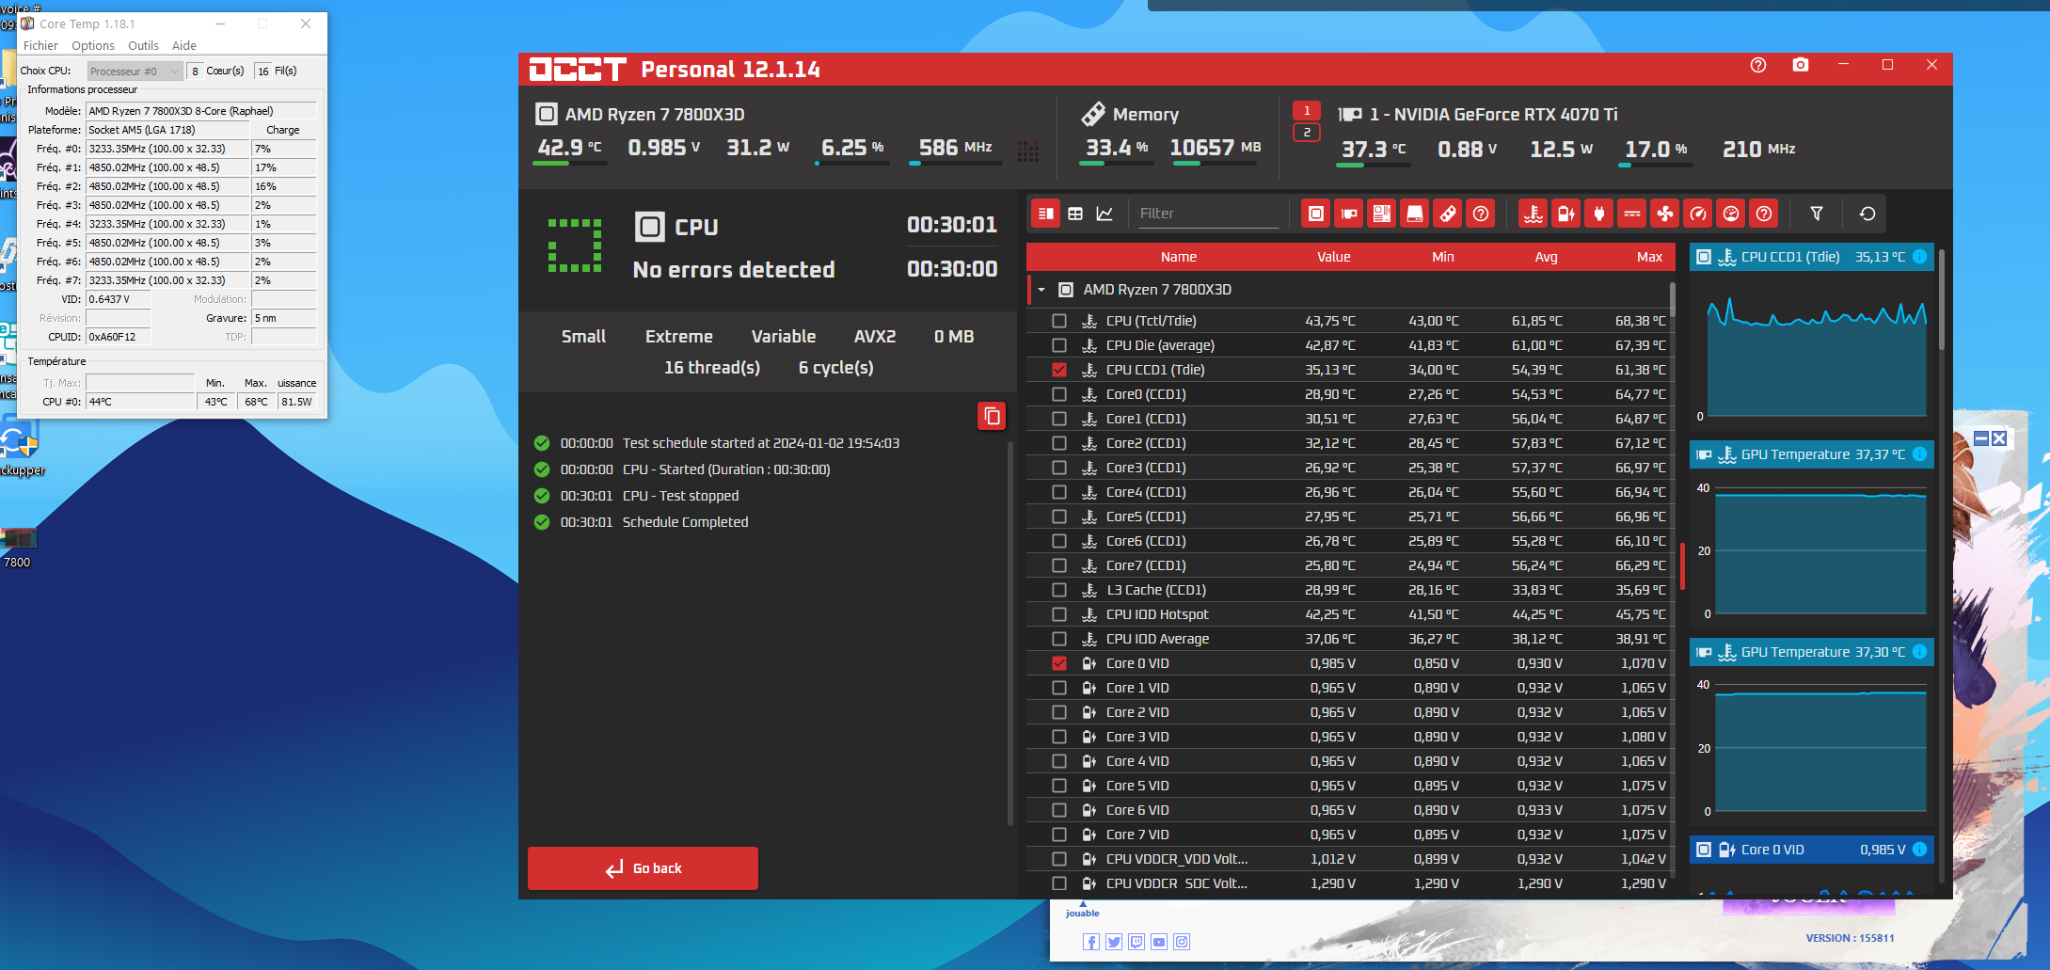The image size is (2050, 970).
Task: Check the L3 Cache (CCD1) checkbox
Action: point(1059,590)
